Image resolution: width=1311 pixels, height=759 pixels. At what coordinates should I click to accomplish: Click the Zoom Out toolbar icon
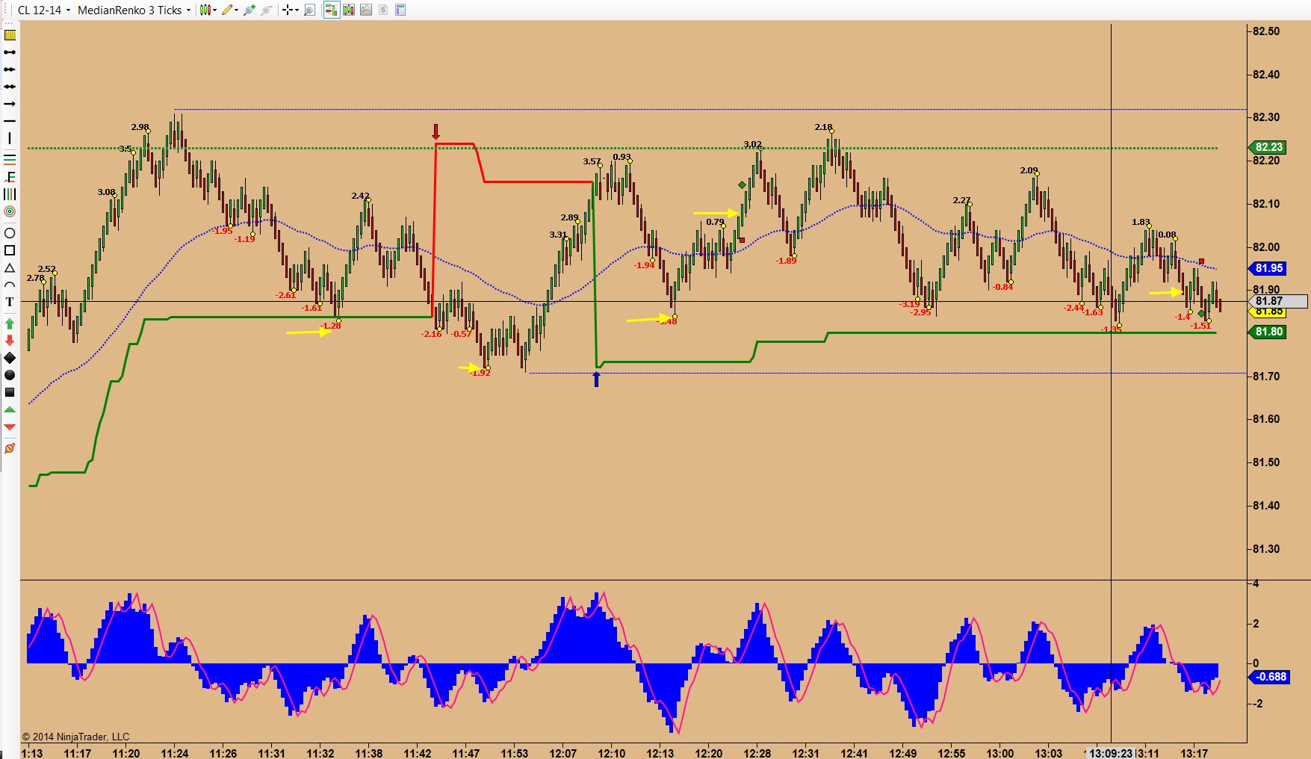pos(266,10)
